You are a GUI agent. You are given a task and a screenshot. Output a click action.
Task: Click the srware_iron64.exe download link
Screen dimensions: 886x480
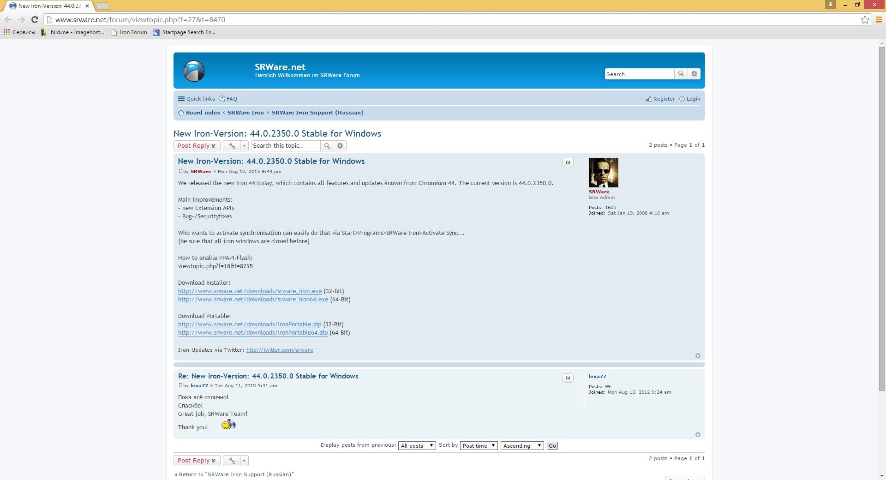(x=253, y=300)
